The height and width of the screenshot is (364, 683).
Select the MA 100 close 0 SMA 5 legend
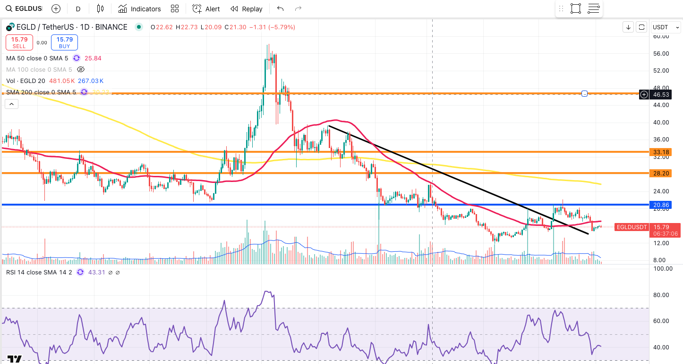(x=39, y=69)
